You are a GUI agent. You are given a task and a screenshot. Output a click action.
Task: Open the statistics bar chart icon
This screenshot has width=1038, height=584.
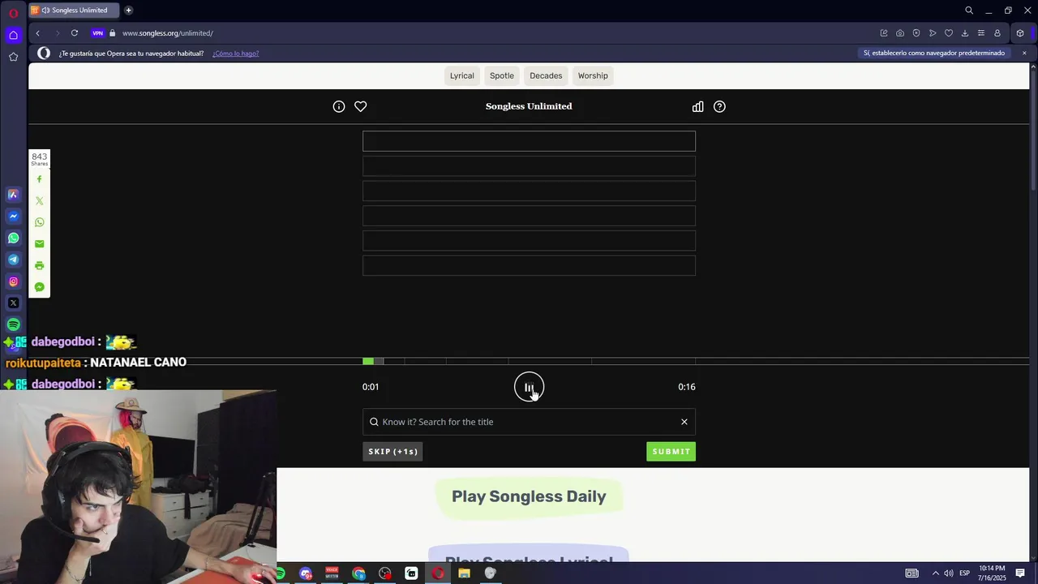(697, 106)
